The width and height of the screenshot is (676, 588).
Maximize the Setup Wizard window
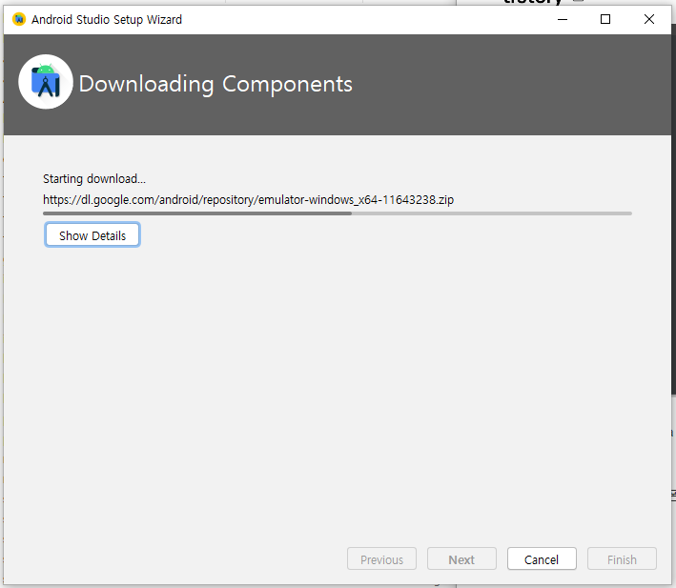tap(605, 19)
